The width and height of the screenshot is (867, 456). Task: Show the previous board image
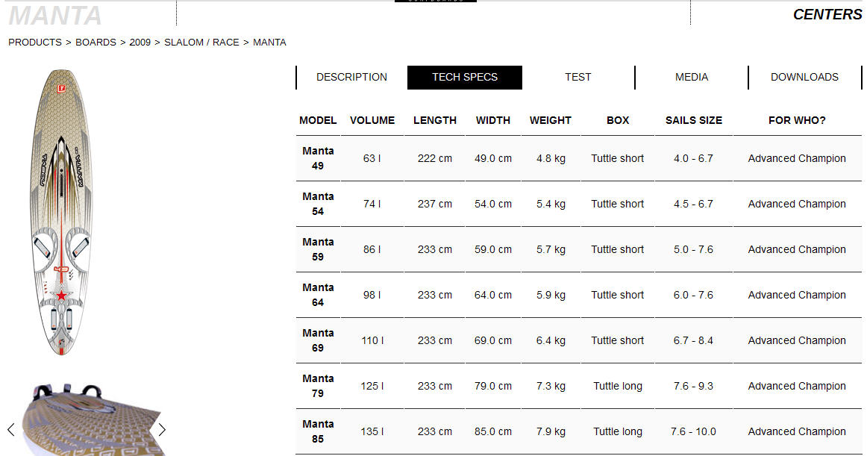click(x=11, y=429)
